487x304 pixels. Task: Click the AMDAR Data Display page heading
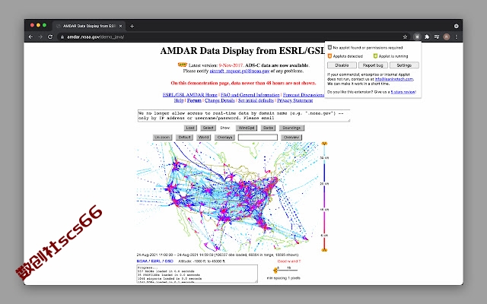click(x=243, y=51)
